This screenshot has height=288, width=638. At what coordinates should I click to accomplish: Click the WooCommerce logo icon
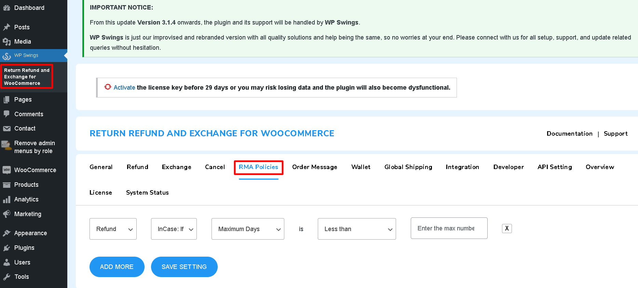(6, 170)
